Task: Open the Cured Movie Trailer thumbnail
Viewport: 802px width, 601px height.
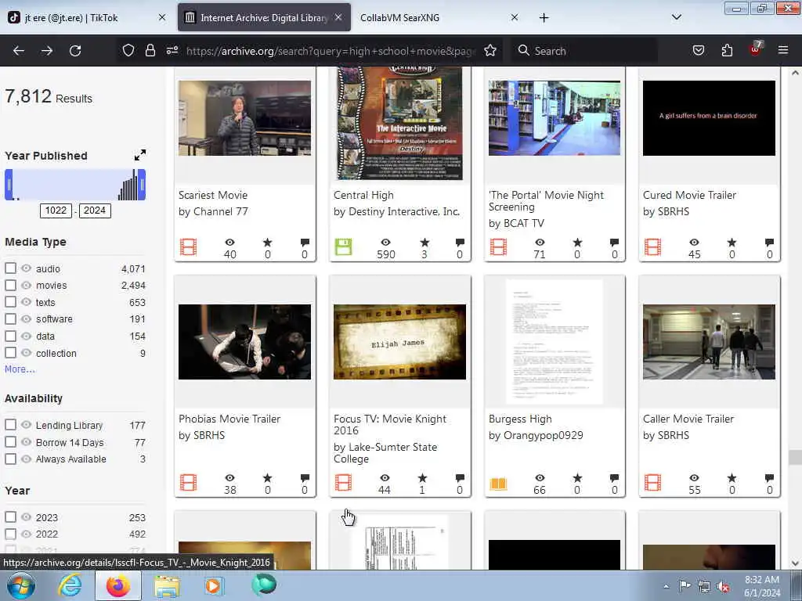Action: (x=709, y=118)
